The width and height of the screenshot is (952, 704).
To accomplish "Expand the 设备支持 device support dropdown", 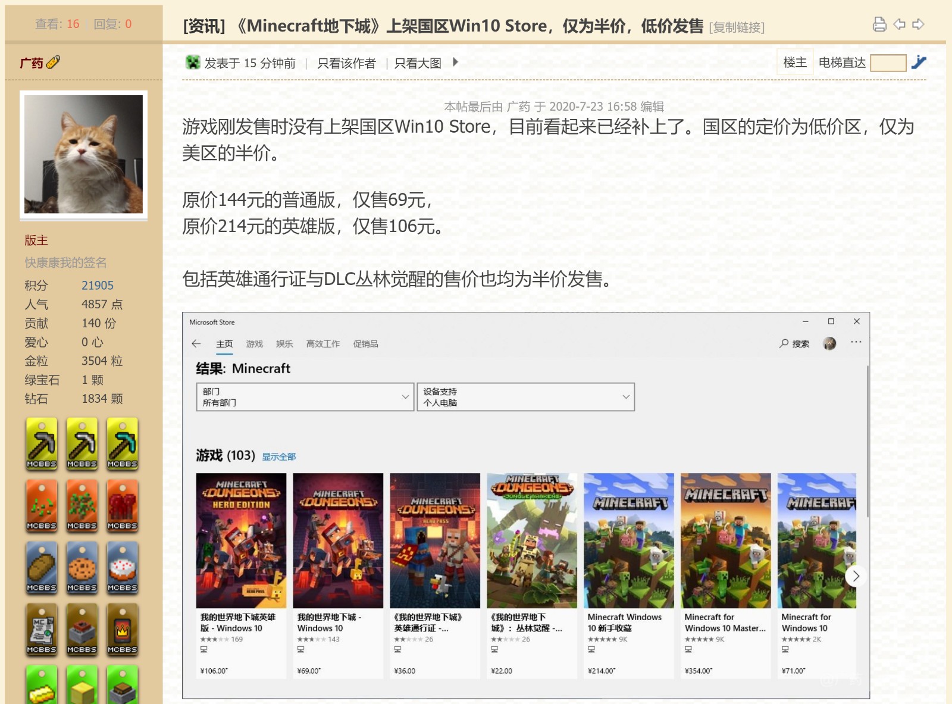I will click(526, 397).
